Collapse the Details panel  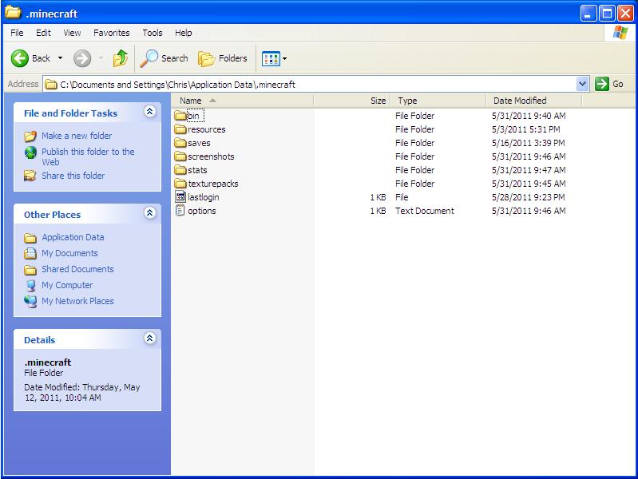click(150, 338)
